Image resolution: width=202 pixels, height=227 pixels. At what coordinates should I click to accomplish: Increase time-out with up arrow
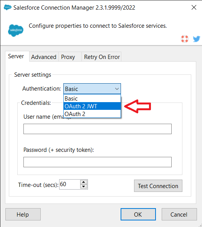click(x=84, y=182)
